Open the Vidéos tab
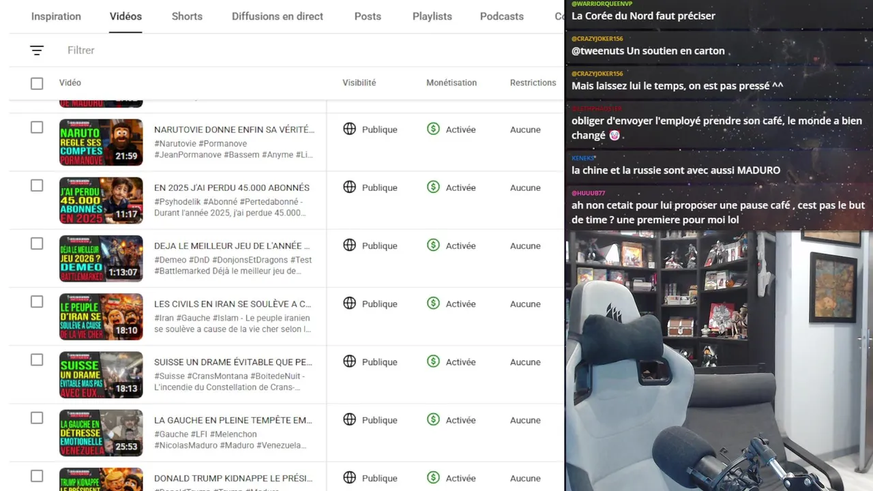The width and height of the screenshot is (873, 491). point(125,16)
